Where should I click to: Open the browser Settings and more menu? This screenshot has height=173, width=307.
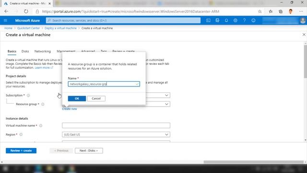[301, 12]
